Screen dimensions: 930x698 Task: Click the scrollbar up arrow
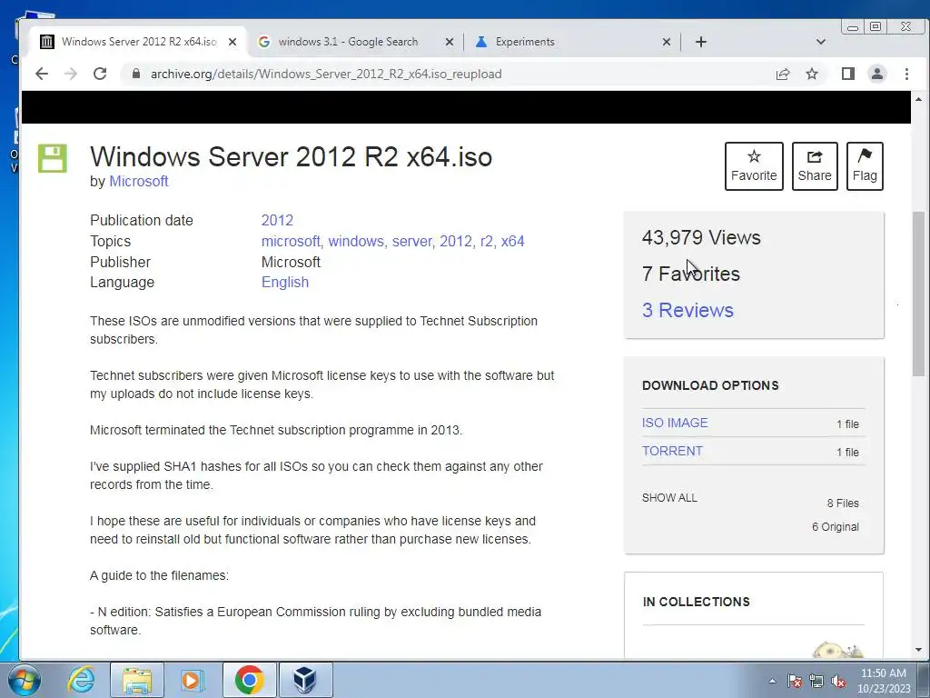coord(918,98)
